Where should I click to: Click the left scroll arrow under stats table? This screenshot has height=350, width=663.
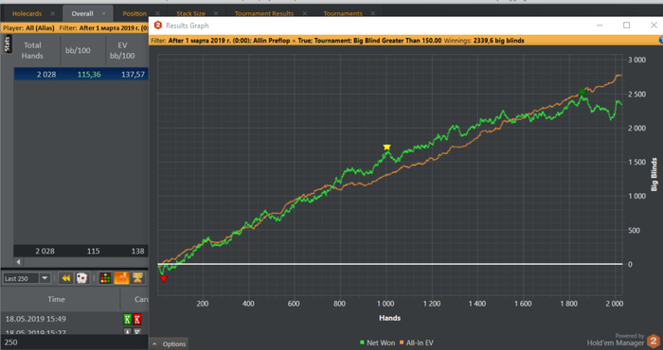pyautogui.click(x=18, y=262)
